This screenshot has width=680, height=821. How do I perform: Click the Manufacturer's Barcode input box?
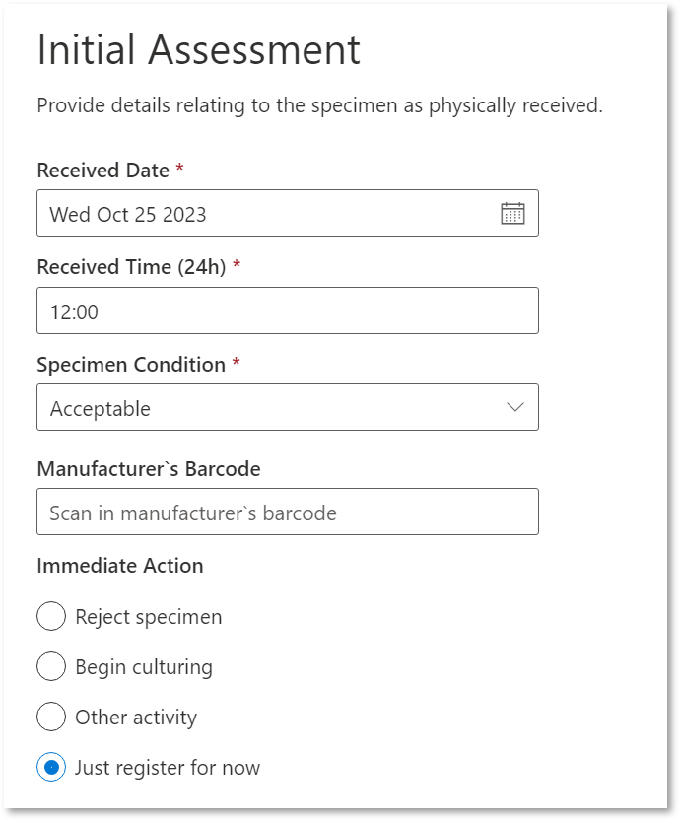(288, 512)
